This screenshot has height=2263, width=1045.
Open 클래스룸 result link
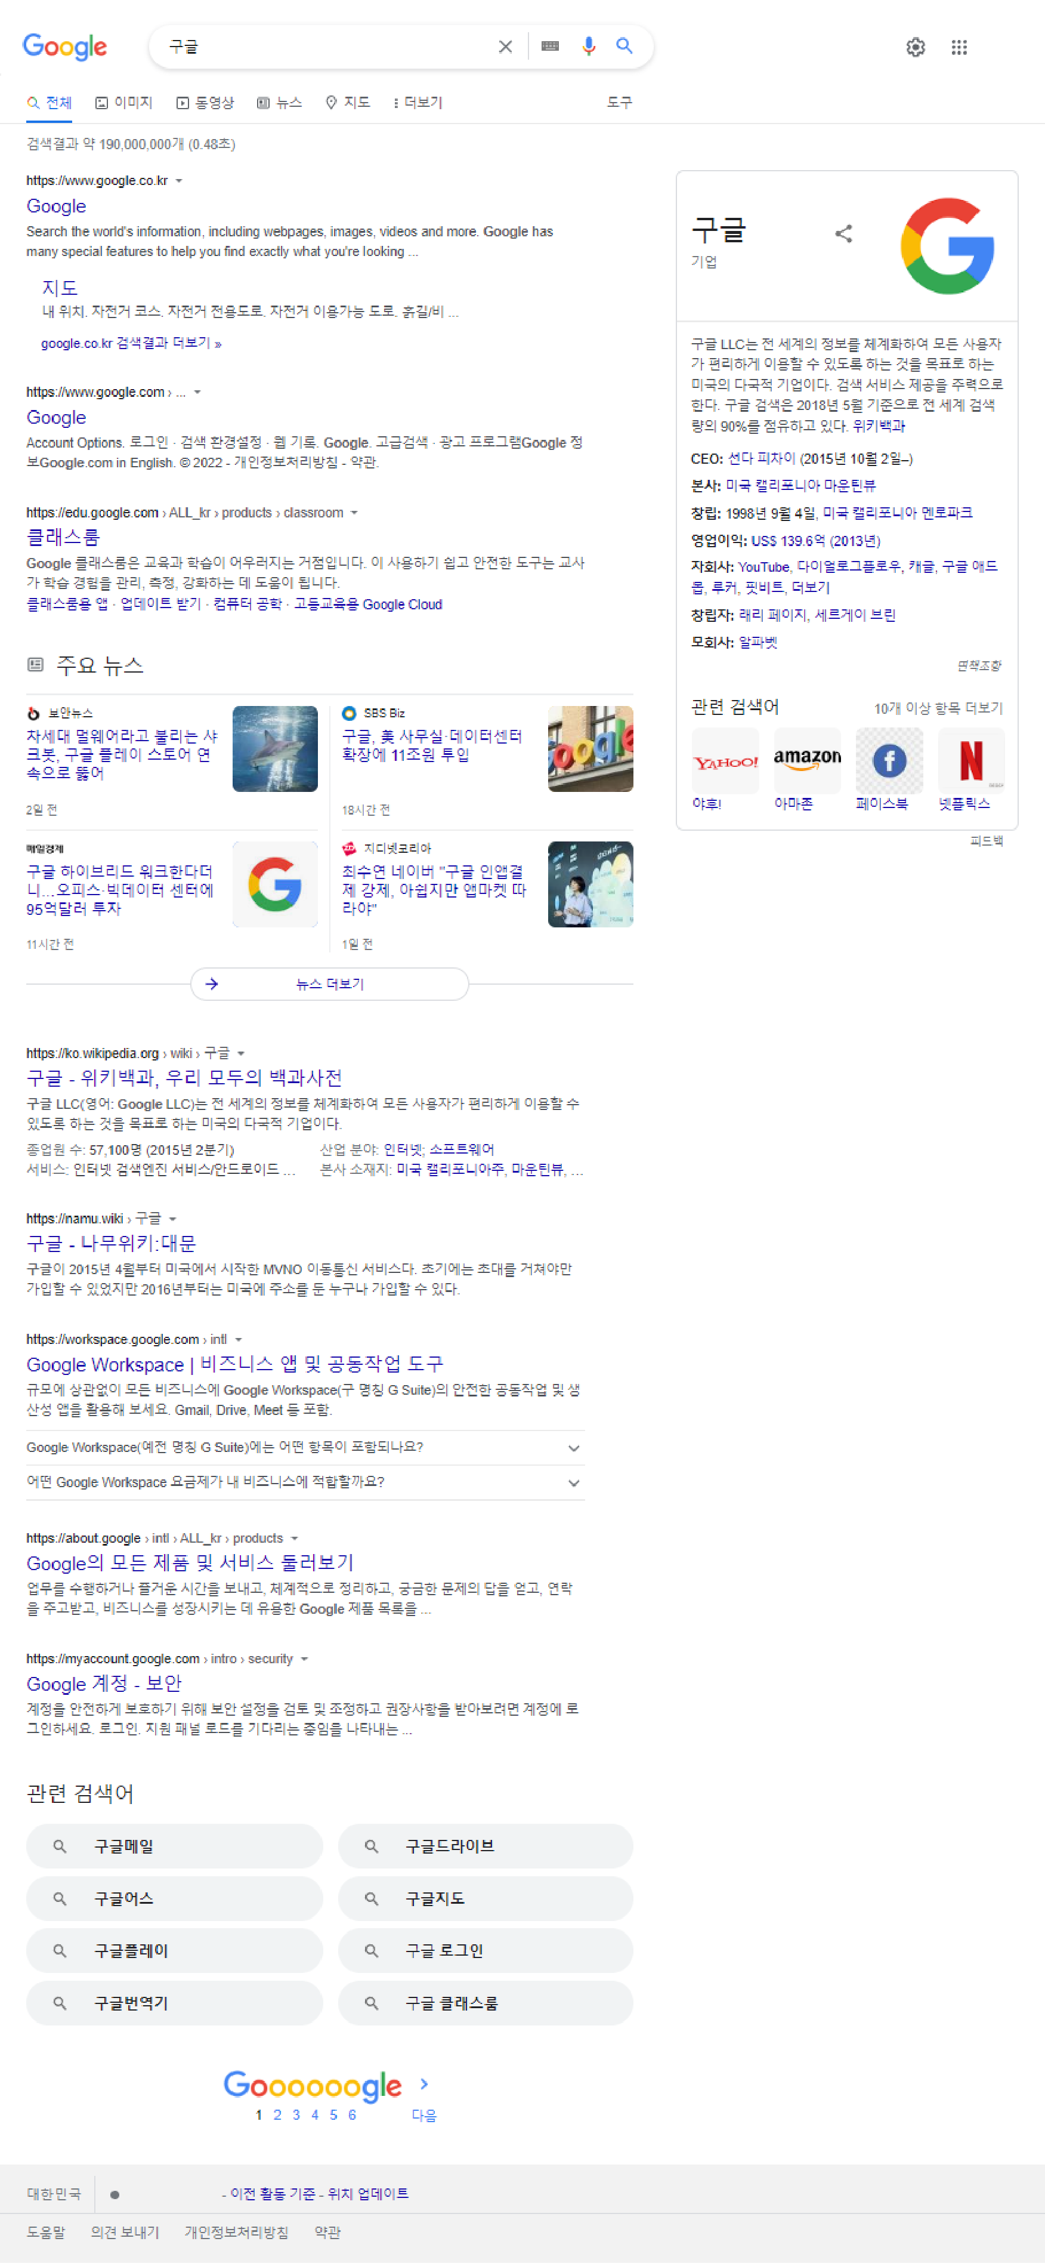coord(63,537)
